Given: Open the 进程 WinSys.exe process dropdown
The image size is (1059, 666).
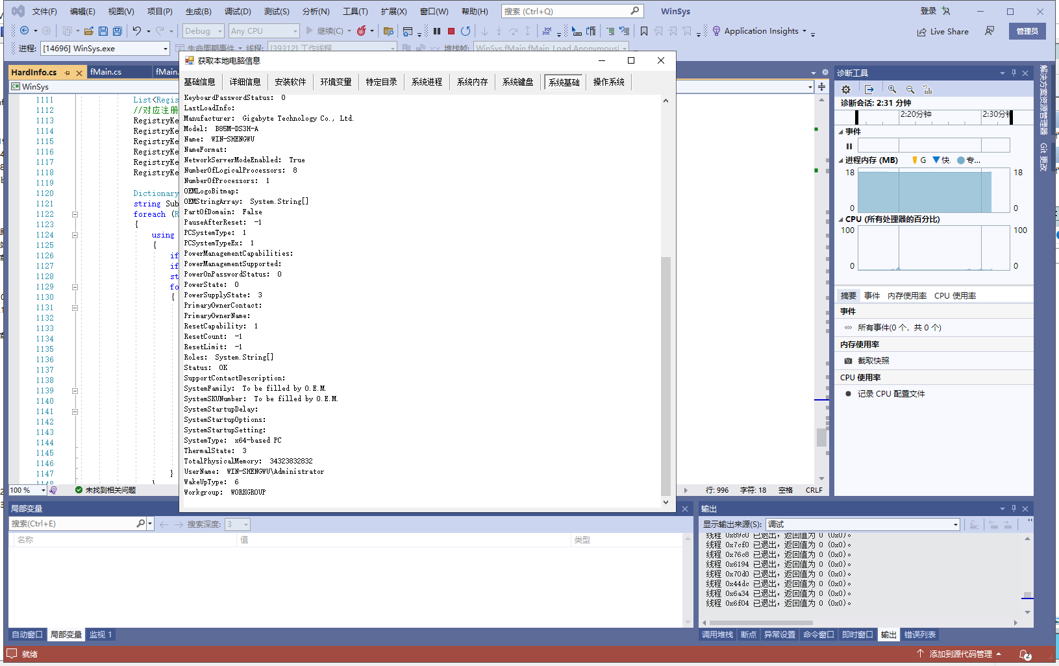Looking at the screenshot, I should 105,49.
